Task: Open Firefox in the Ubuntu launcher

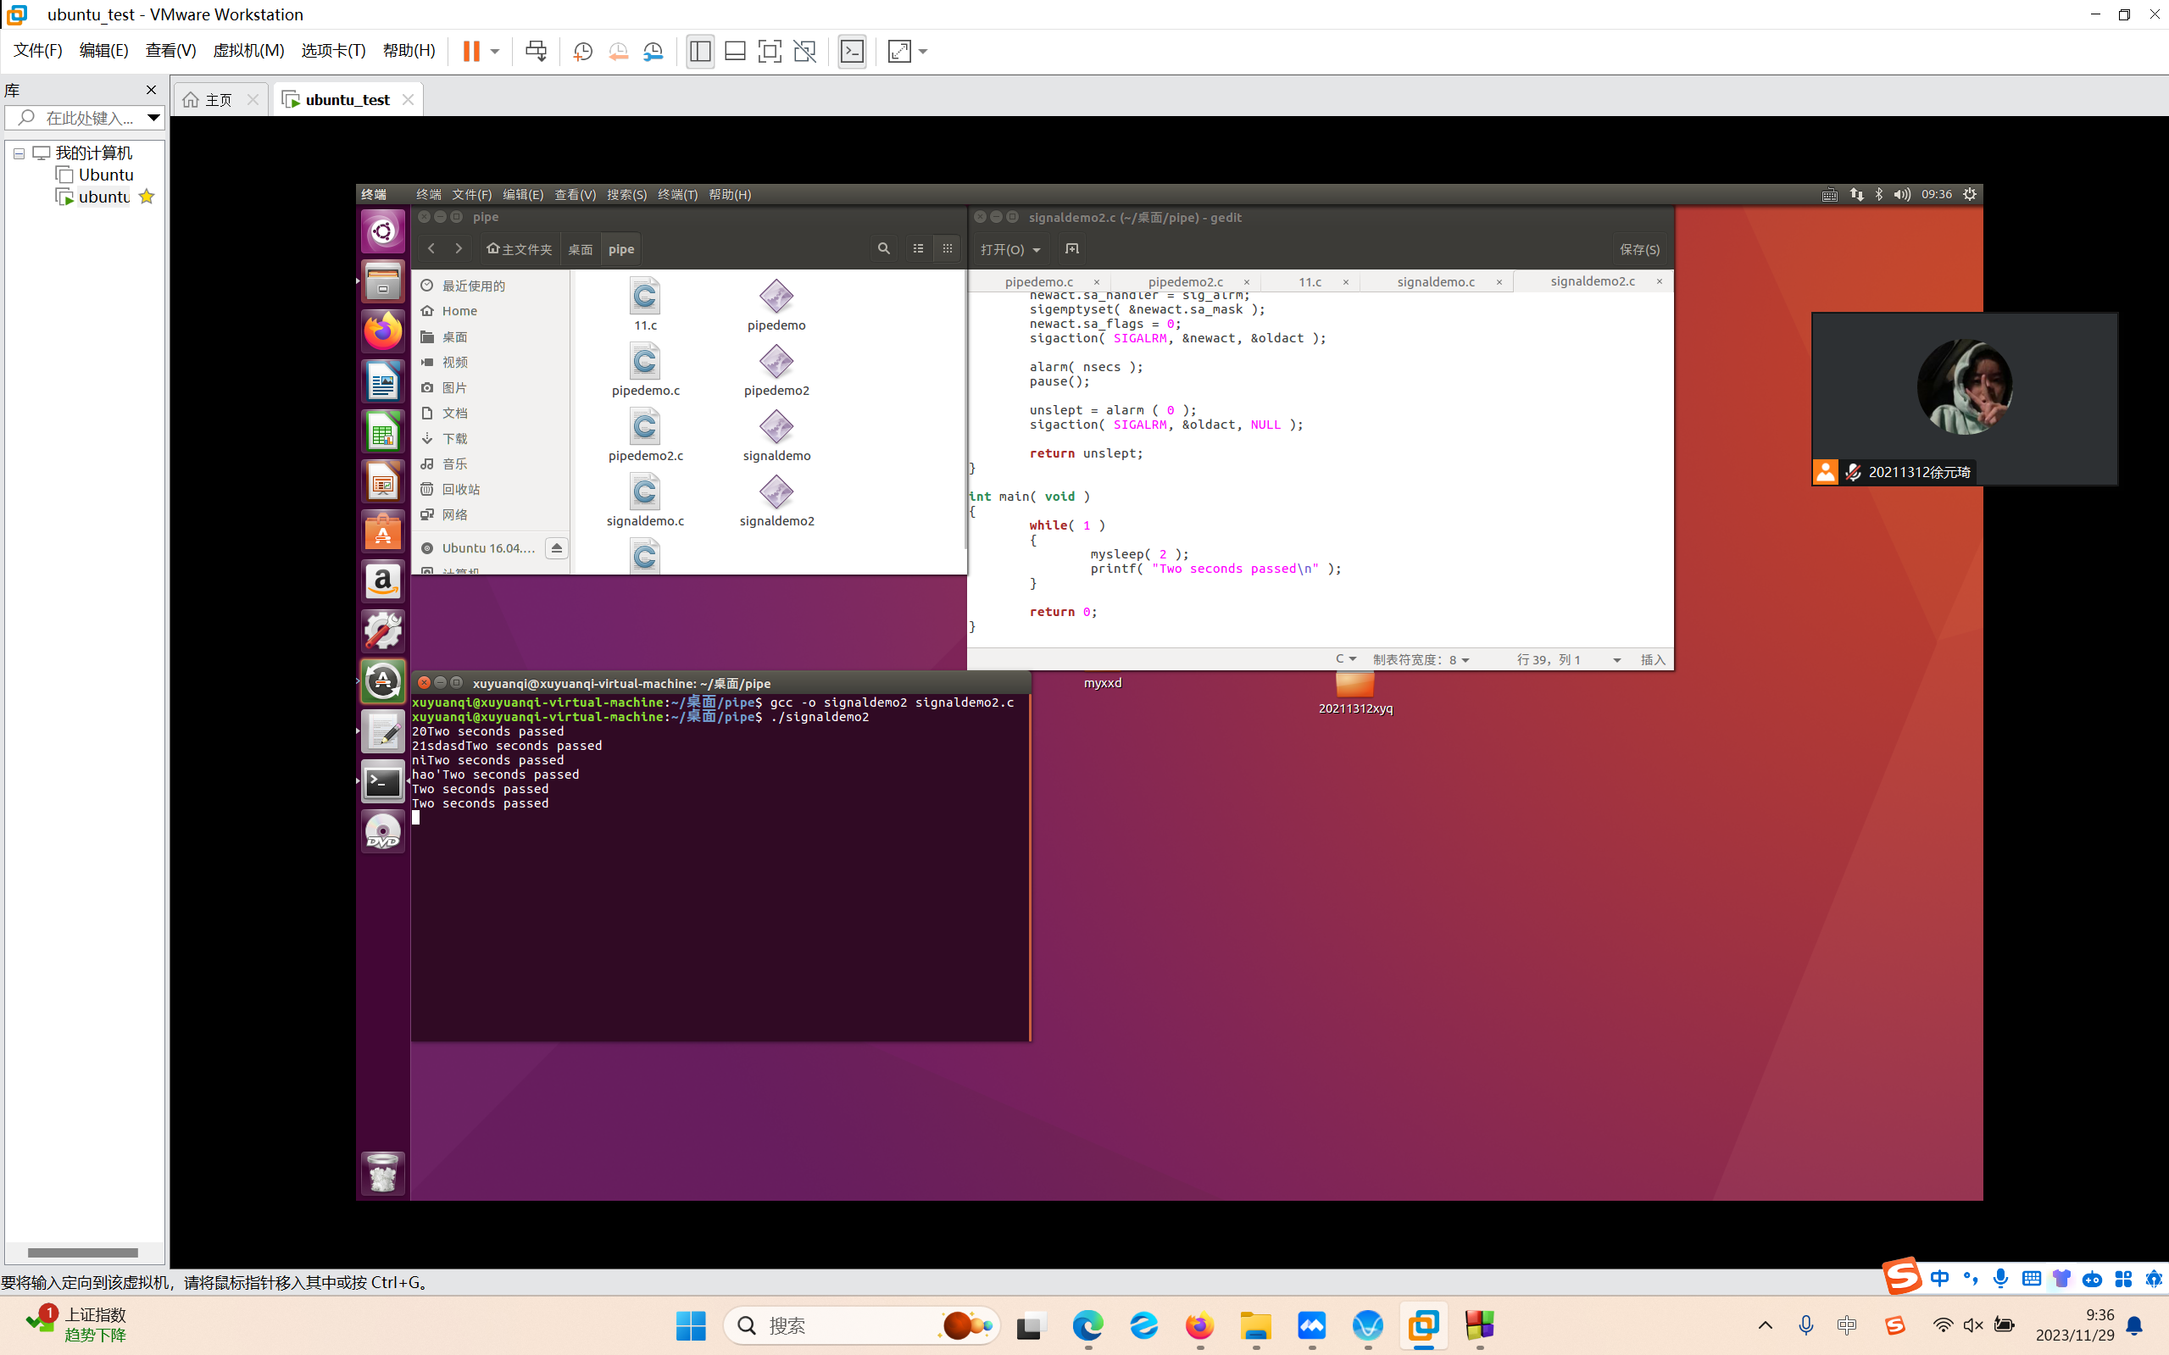Action: point(383,331)
